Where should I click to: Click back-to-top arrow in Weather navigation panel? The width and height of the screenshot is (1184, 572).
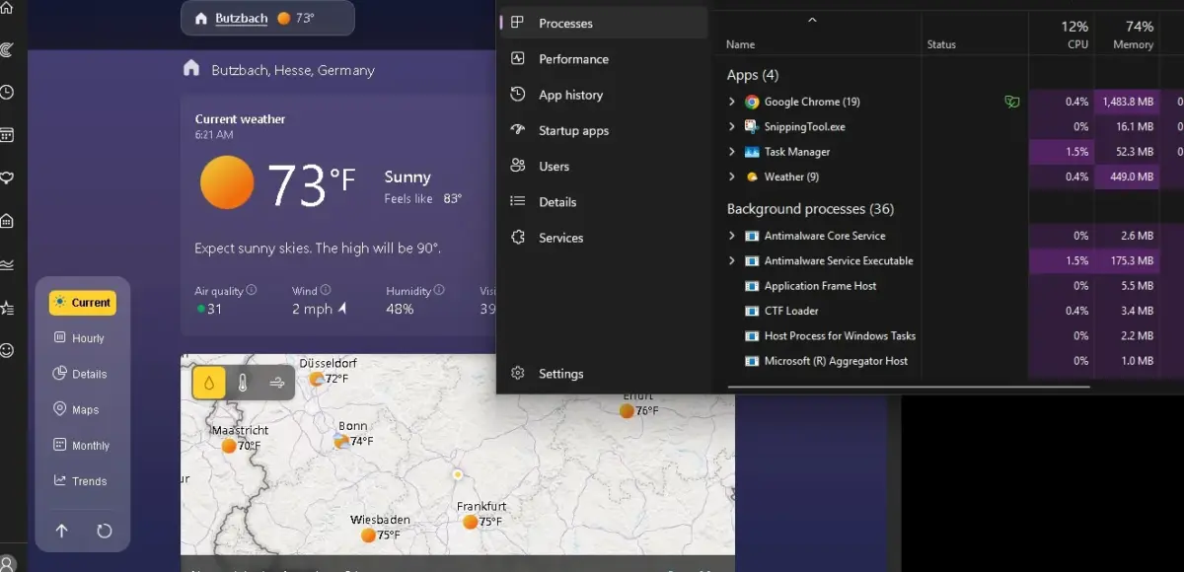click(61, 531)
